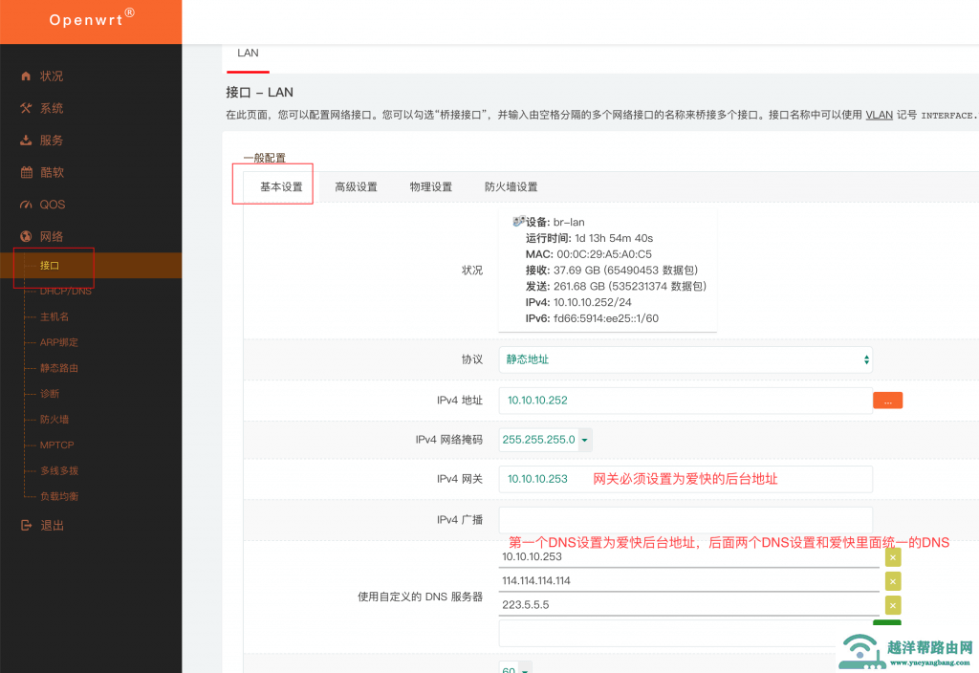Click the empty new DNS server field

[685, 633]
